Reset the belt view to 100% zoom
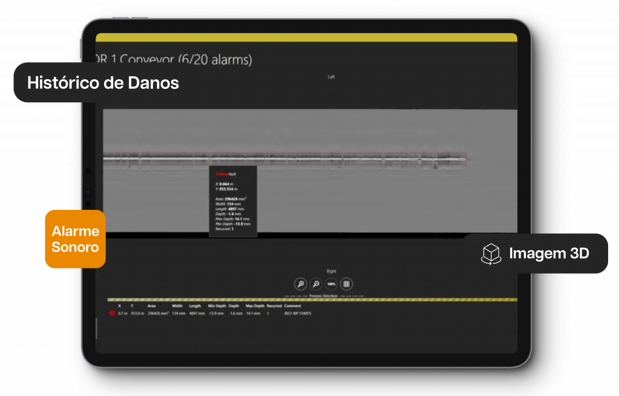 [331, 284]
